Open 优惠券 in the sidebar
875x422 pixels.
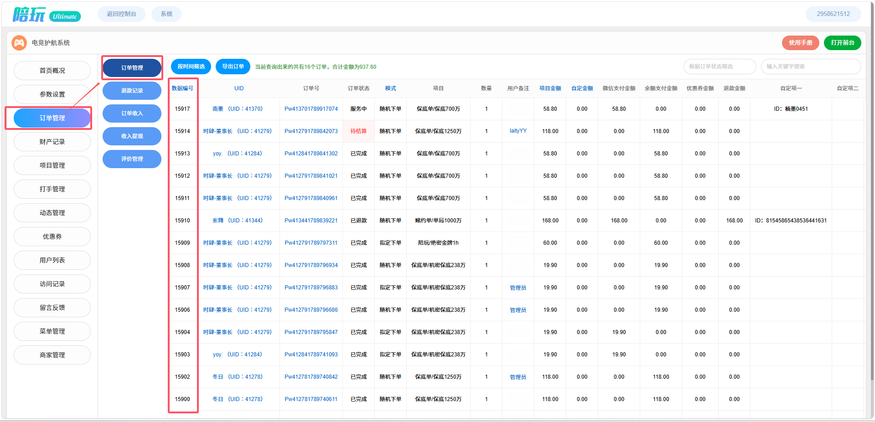[52, 237]
